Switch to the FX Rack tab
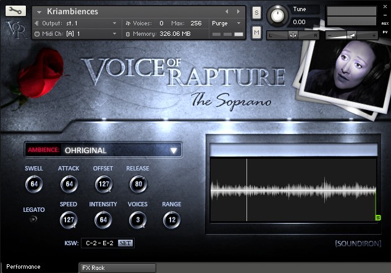The height and width of the screenshot is (273, 391). point(118,268)
